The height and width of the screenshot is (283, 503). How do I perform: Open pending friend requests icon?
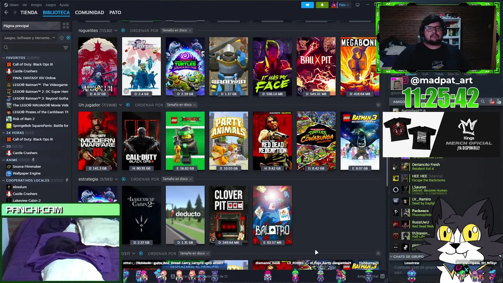point(492,102)
